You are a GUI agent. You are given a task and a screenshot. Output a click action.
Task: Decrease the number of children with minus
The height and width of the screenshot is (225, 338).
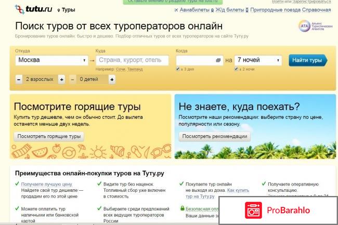pos(72,79)
